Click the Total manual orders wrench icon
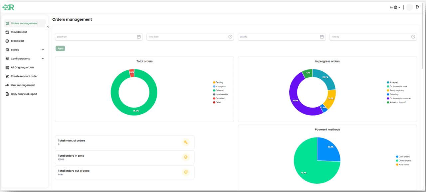426x192 pixels. (x=186, y=142)
